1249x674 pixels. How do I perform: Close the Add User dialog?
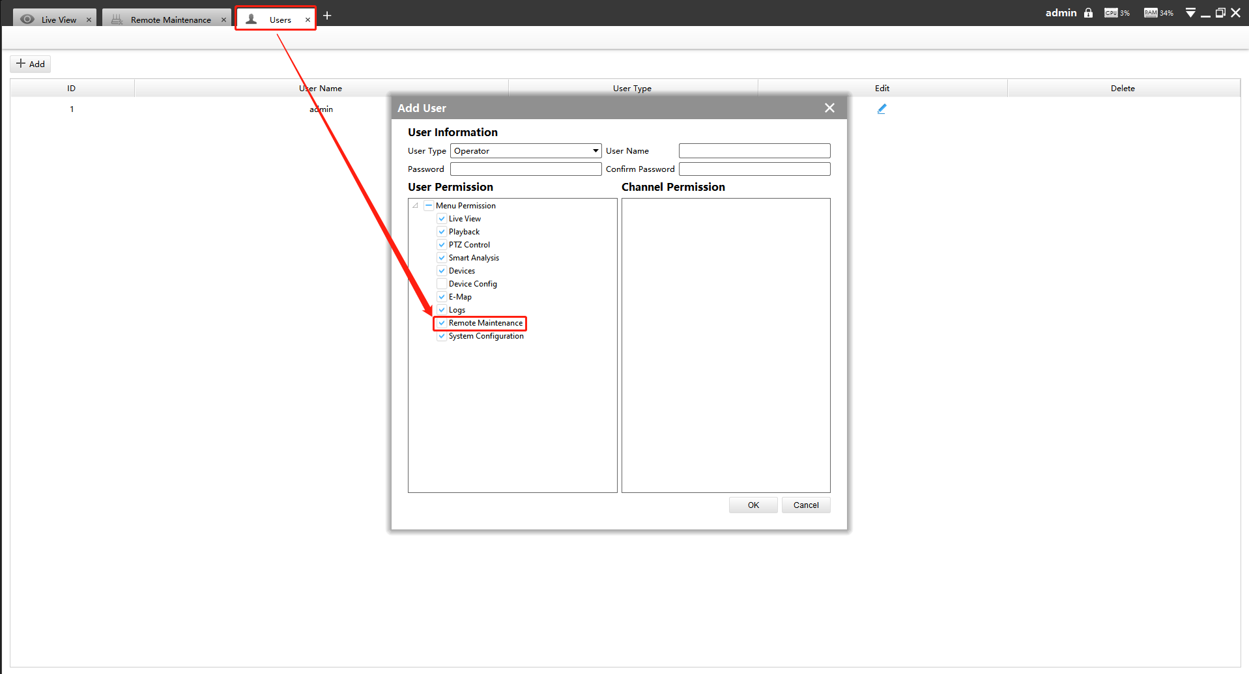(829, 108)
